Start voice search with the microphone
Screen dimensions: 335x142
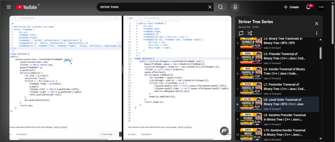click(235, 7)
